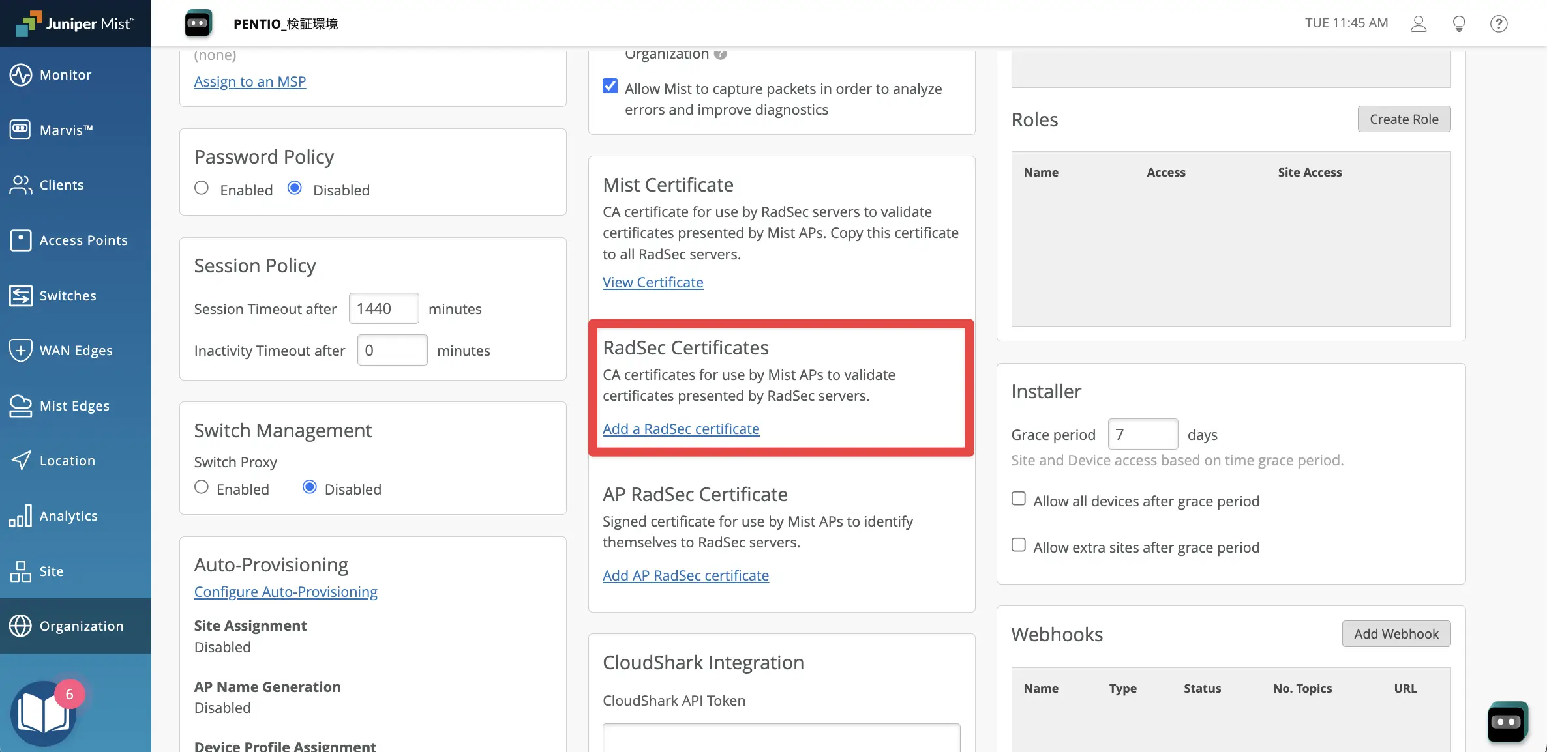Select Enabled for Switch Proxy
Screen dimensions: 1547x752
tap(202, 487)
